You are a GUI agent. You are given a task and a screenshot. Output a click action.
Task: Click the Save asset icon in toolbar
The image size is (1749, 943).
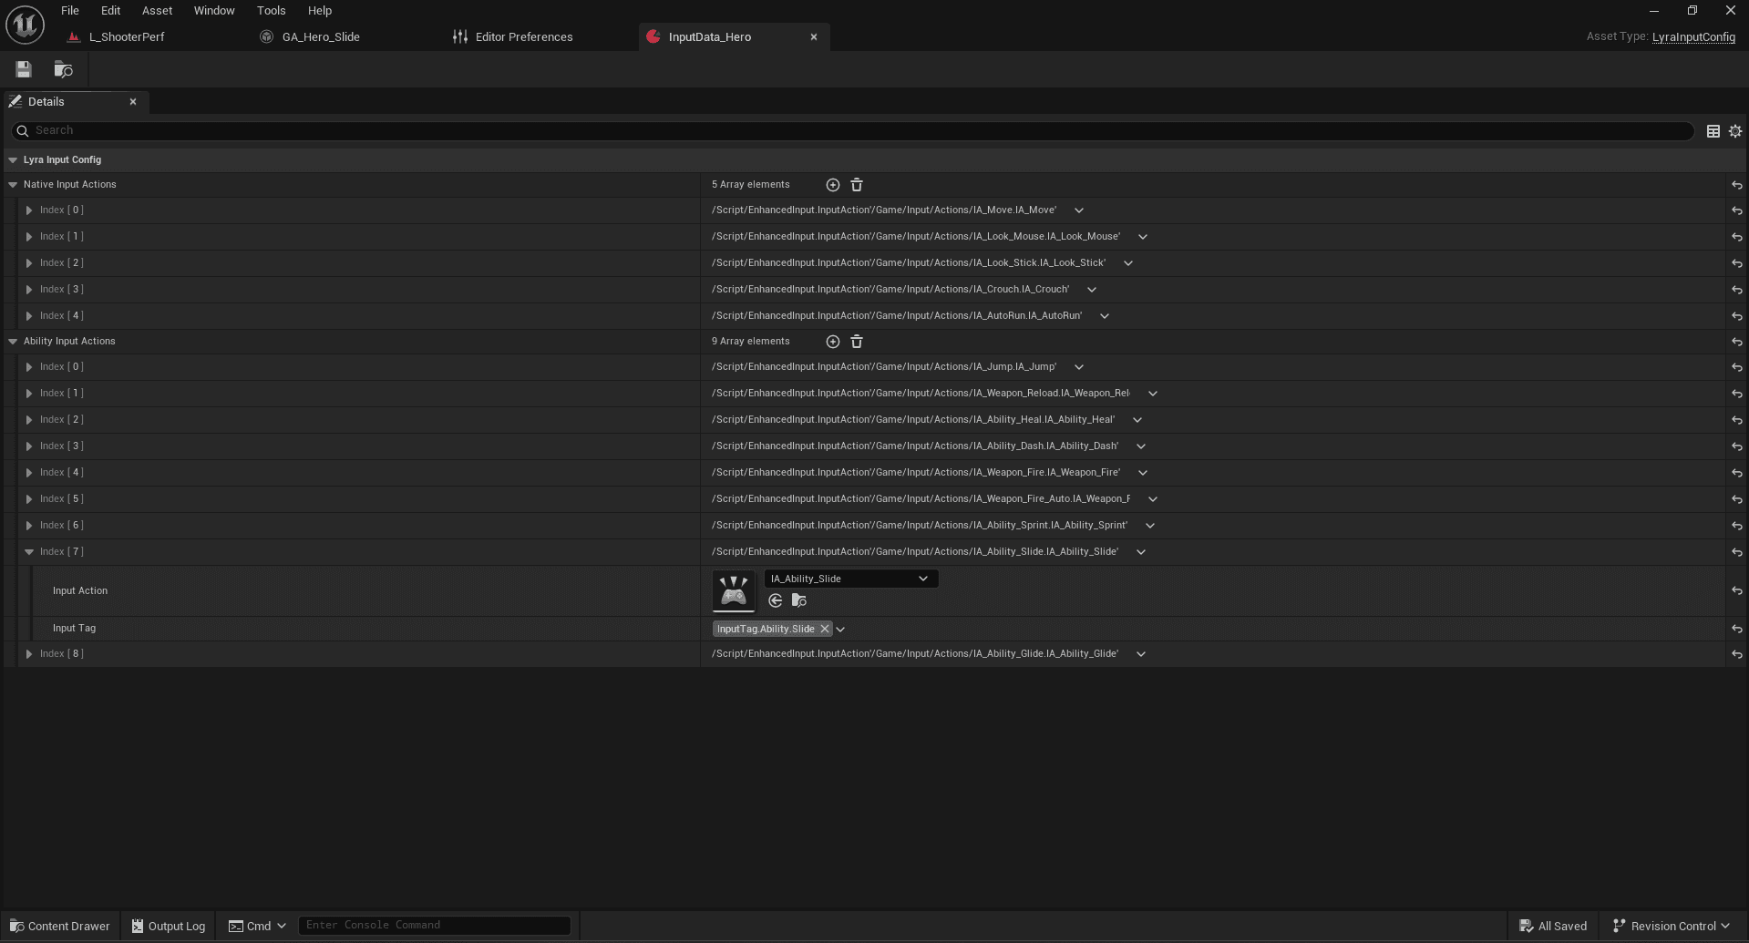(x=24, y=69)
